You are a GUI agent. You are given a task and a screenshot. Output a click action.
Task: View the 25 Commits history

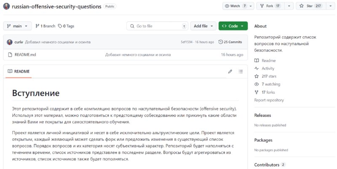[230, 42]
